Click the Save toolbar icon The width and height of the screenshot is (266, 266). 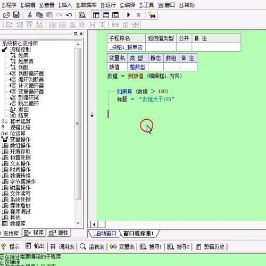pyautogui.click(x=16, y=15)
